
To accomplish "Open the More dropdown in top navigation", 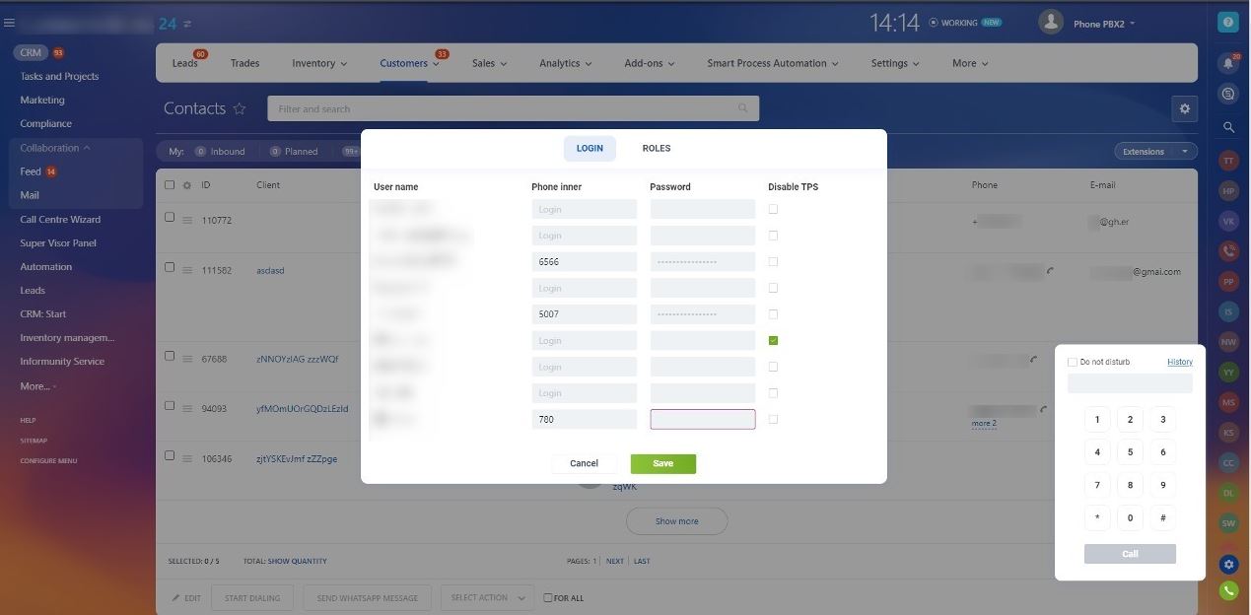I will pyautogui.click(x=967, y=62).
